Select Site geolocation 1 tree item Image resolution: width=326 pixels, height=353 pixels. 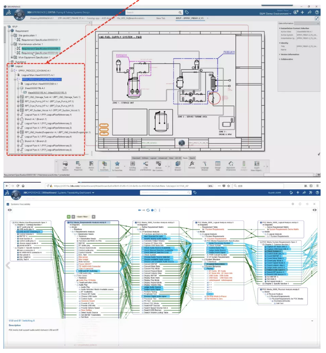point(27,35)
